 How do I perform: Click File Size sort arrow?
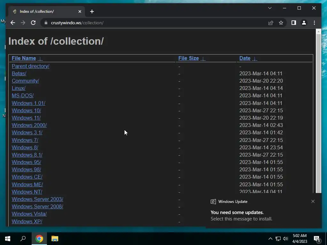[x=203, y=59]
